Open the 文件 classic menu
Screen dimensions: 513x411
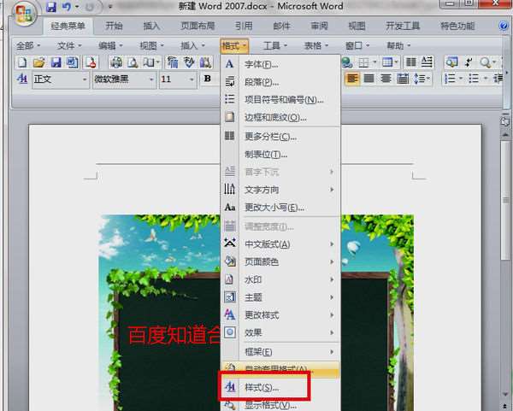(x=69, y=46)
